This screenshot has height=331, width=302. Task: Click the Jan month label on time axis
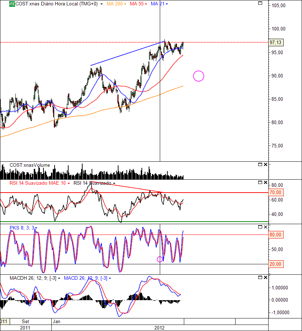pyautogui.click(x=56, y=322)
